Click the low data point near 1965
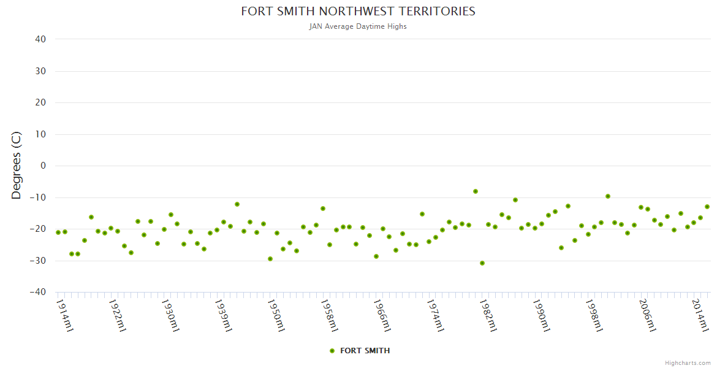The height and width of the screenshot is (368, 717). click(x=376, y=256)
